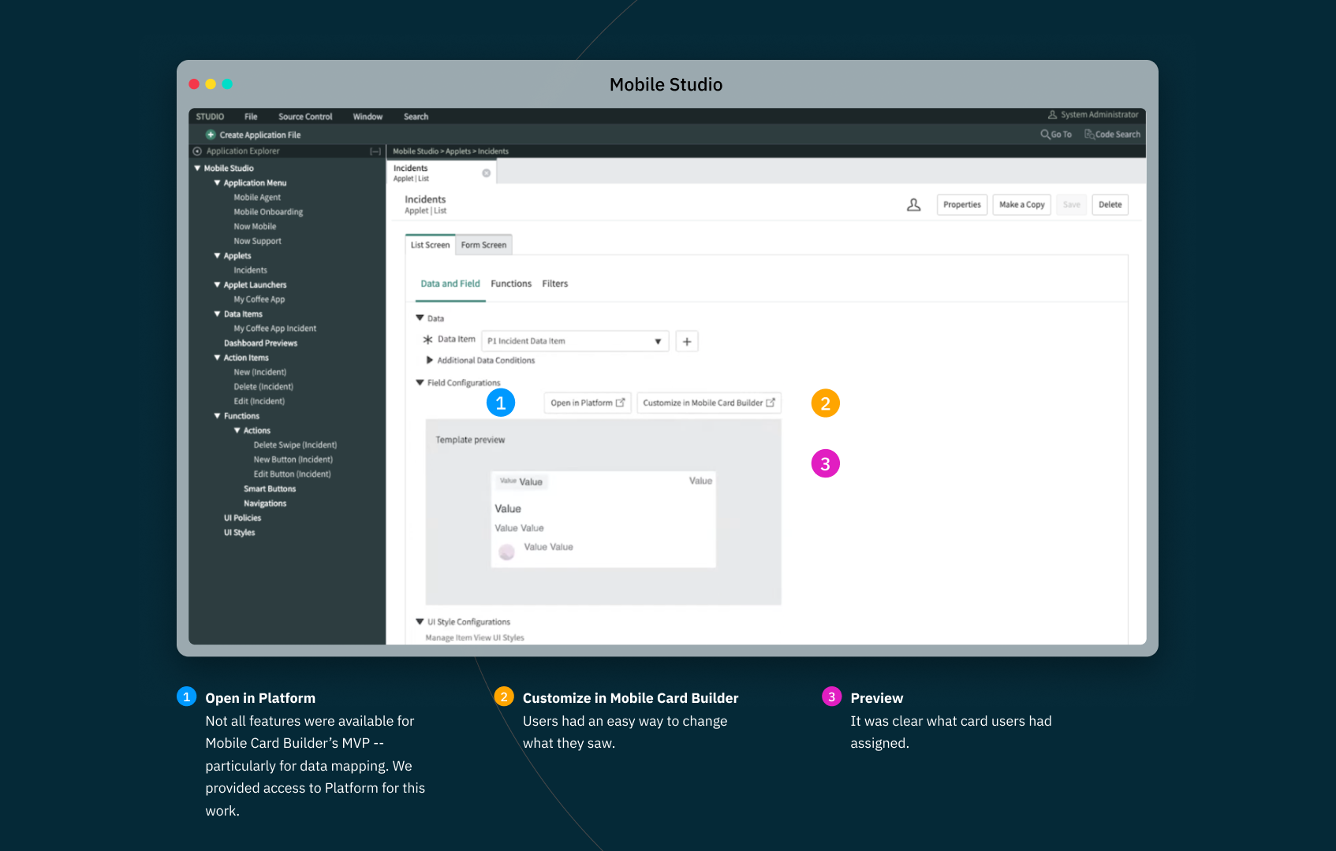Screen dimensions: 1336x851
Task: Click the green Create Application File plus icon
Action: 211,135
